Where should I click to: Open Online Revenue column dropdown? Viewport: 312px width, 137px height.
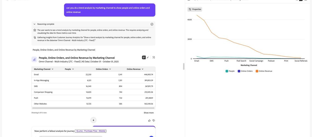pyautogui.click(x=143, y=69)
